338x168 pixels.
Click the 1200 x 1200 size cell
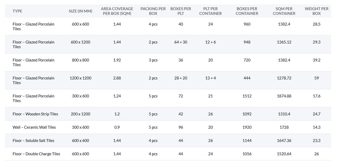click(80, 78)
